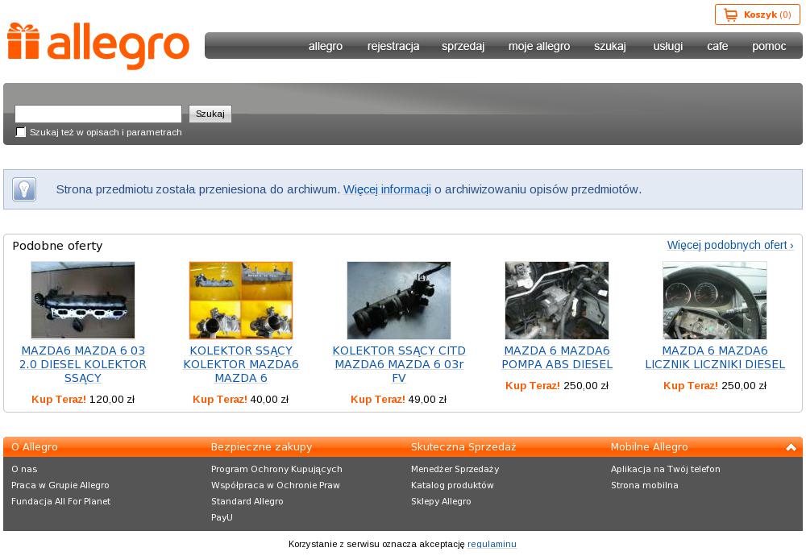Click the 'Podobne oferty' section title
The width and height of the screenshot is (806, 560).
tap(57, 246)
